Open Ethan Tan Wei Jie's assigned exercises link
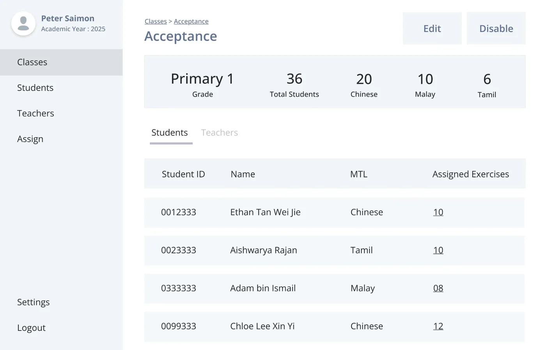Image resolution: width=546 pixels, height=350 pixels. (438, 212)
